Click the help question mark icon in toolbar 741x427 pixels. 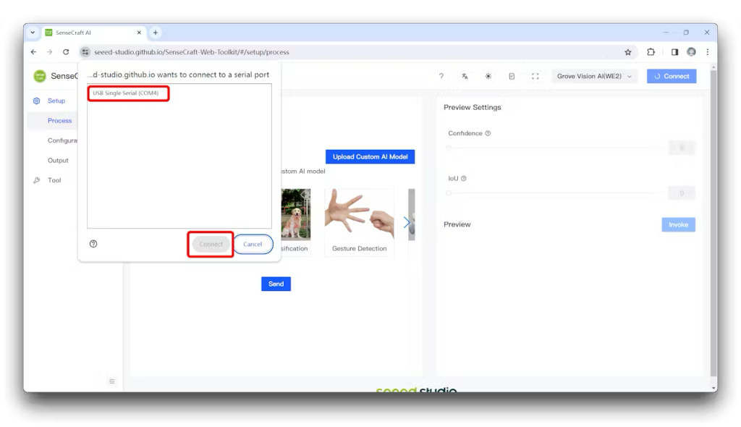click(x=441, y=76)
